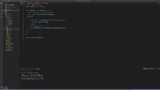
Task: Open the Search view in the activity bar
Action: pos(1,7)
